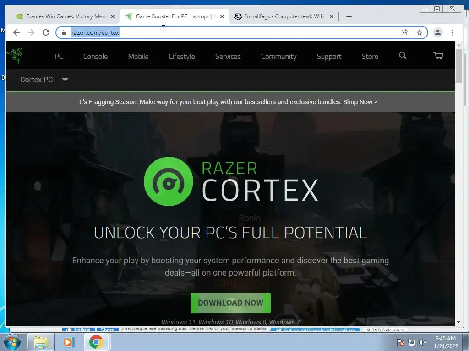
Task: Open Windows Start menu
Action: point(12,342)
